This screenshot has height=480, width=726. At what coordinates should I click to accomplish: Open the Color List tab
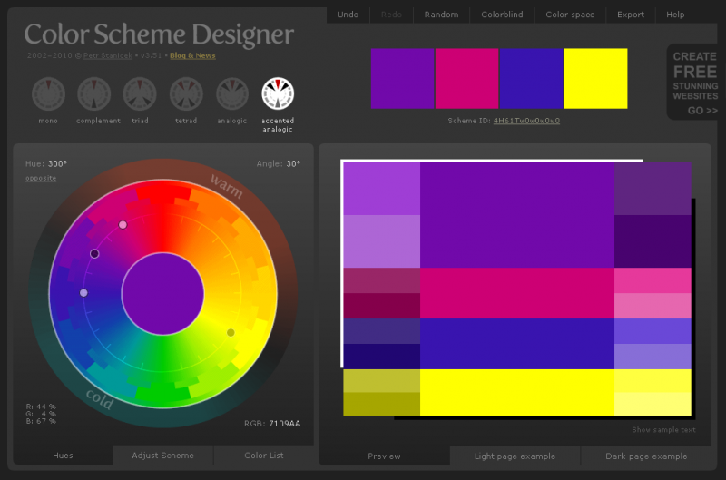tap(264, 456)
